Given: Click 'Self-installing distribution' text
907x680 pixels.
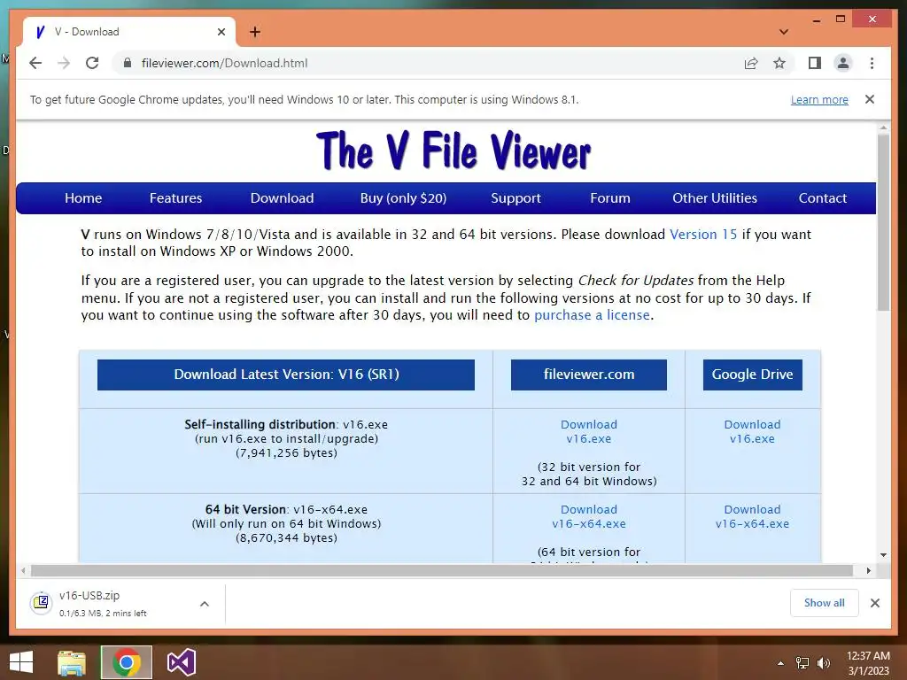Looking at the screenshot, I should (x=260, y=424).
